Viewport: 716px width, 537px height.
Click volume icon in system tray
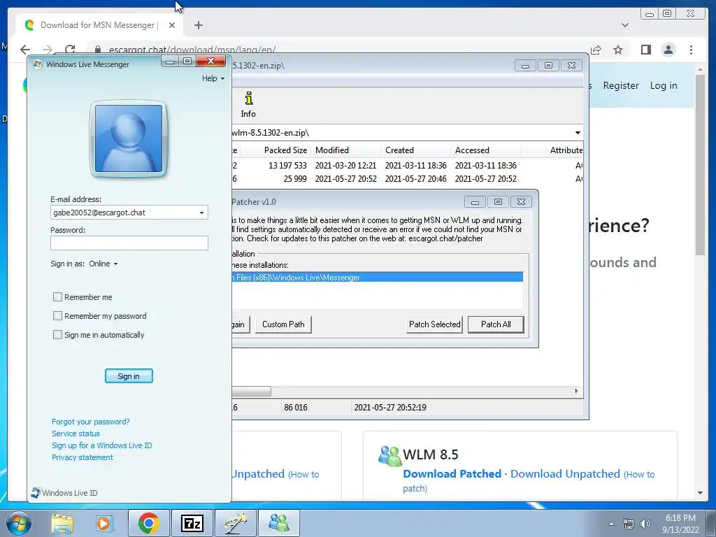tap(645, 524)
